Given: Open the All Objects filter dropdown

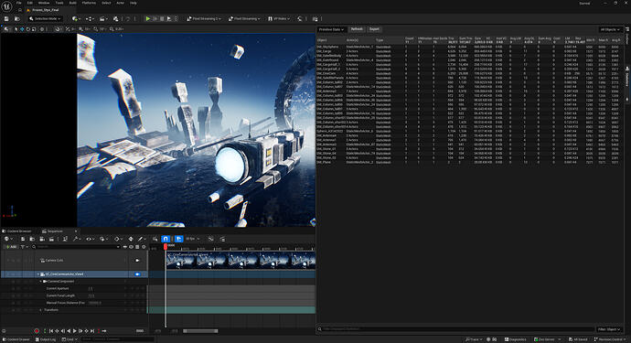Looking at the screenshot, I should coord(610,29).
